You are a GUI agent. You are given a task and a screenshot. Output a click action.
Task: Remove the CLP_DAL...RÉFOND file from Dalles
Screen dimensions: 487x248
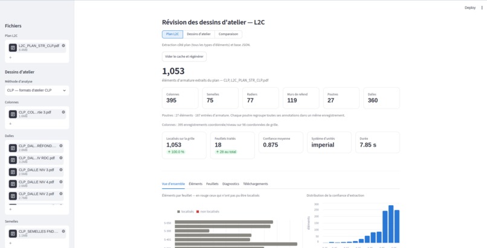(61, 145)
